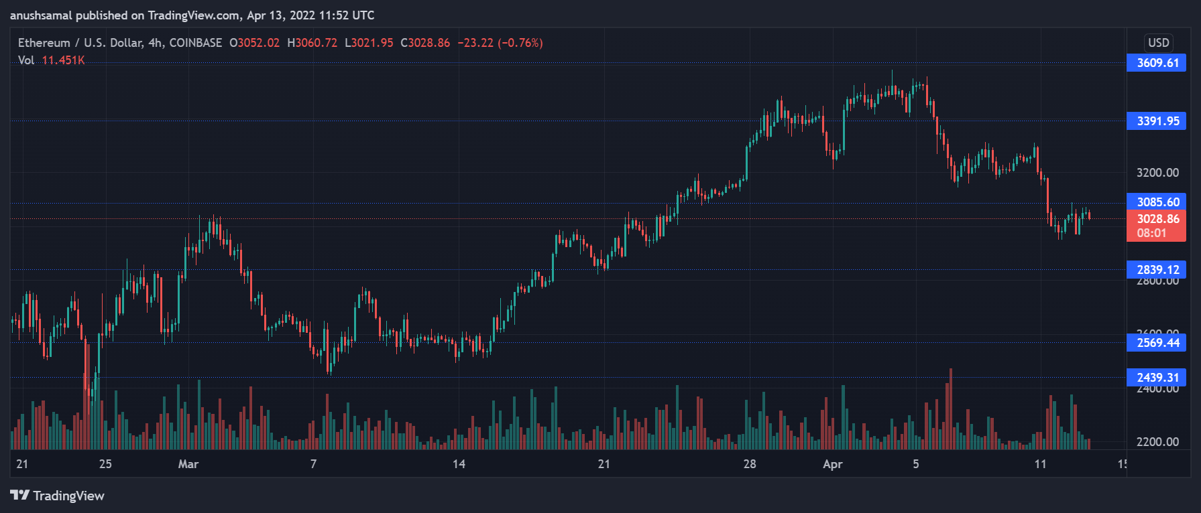Click the 2439.31 blue price tag
This screenshot has width=1201, height=513.
click(x=1157, y=378)
